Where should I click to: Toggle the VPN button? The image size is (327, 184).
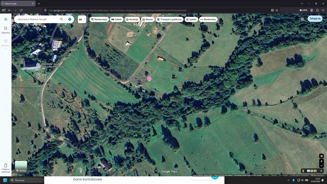coord(303,10)
